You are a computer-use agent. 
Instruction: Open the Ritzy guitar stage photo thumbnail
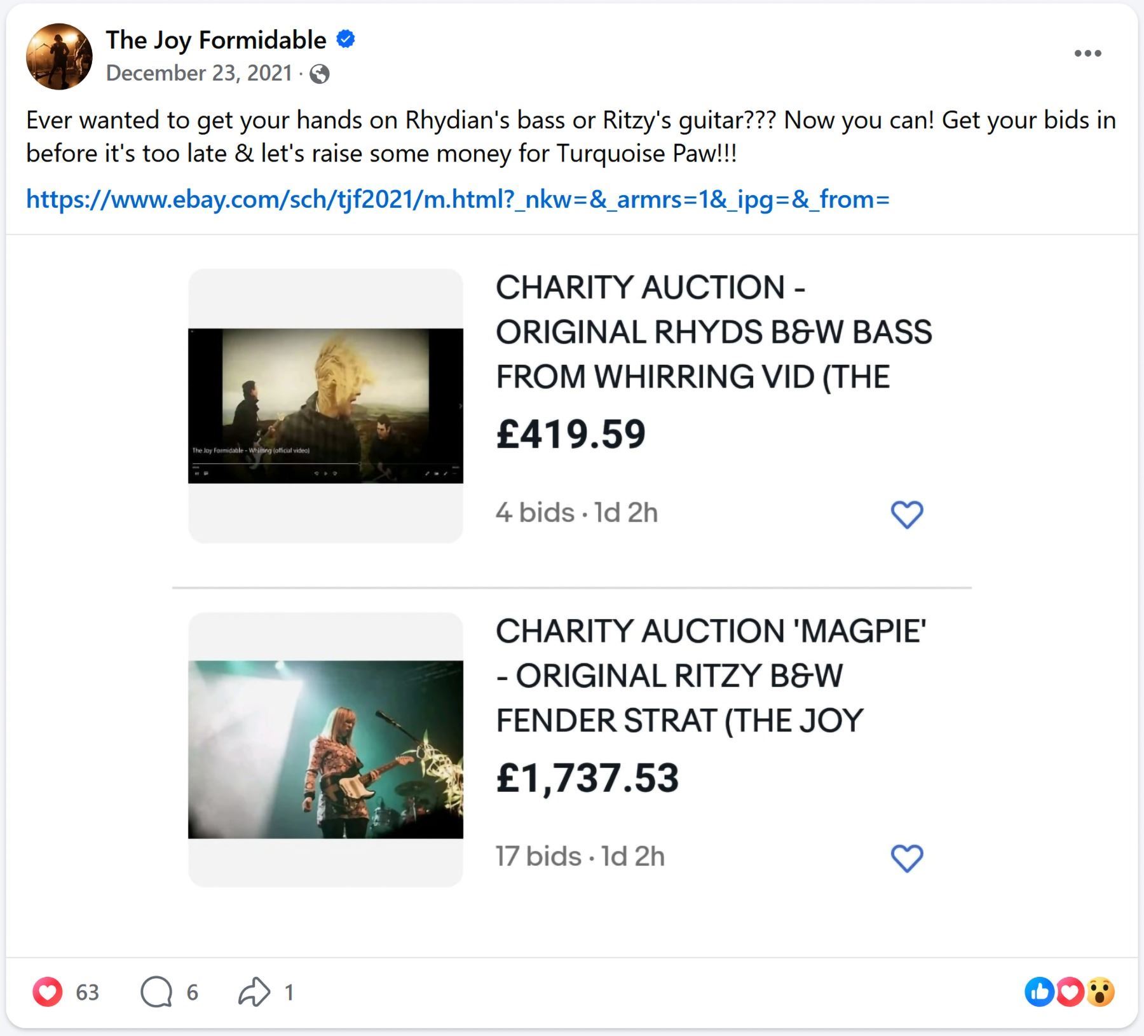coord(325,749)
